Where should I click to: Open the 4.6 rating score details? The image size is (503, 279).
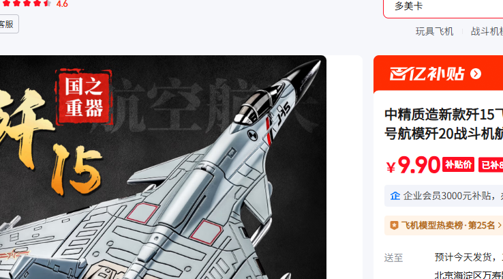(62, 4)
